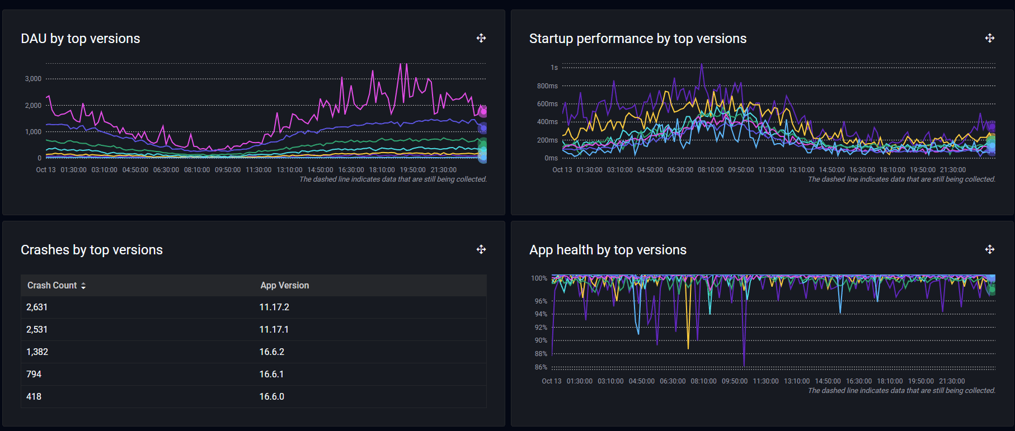Click the 21:30:00 x-axis label in DAU chart
The width and height of the screenshot is (1015, 431).
click(444, 170)
